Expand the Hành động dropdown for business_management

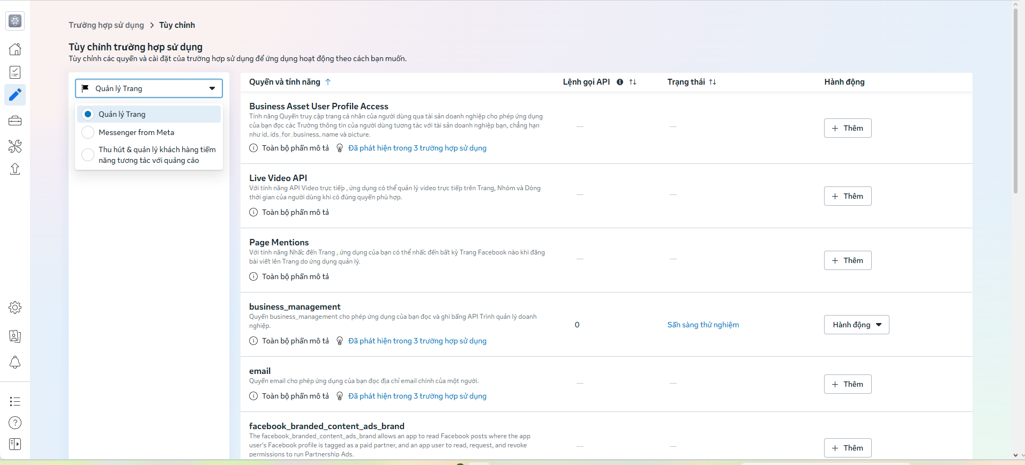pyautogui.click(x=856, y=325)
